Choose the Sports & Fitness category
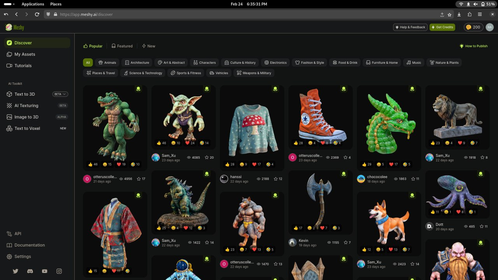Screen dimensions: 498x280 [186, 73]
